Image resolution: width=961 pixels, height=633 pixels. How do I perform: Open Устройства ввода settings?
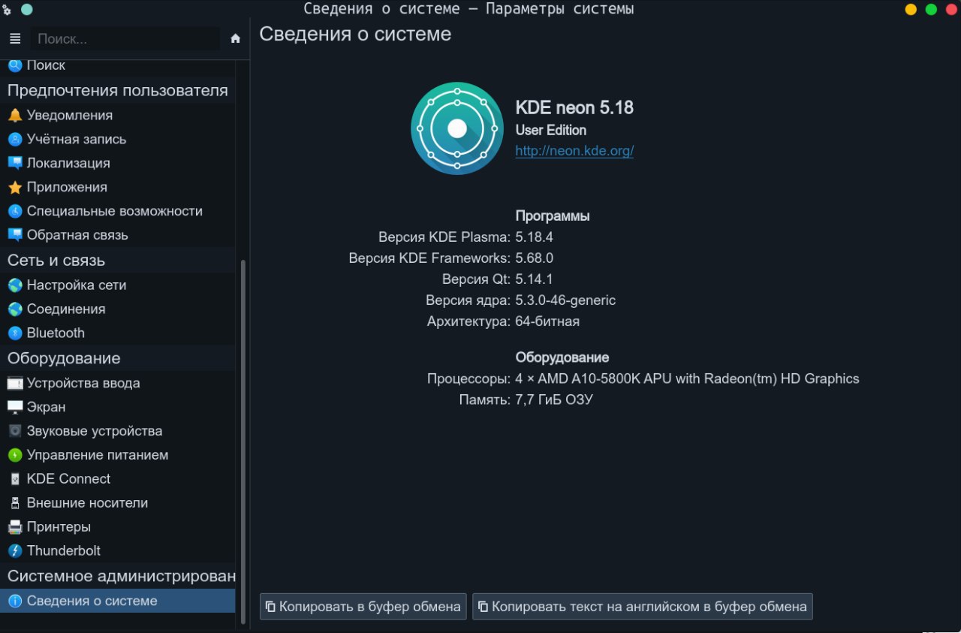[x=118, y=383]
